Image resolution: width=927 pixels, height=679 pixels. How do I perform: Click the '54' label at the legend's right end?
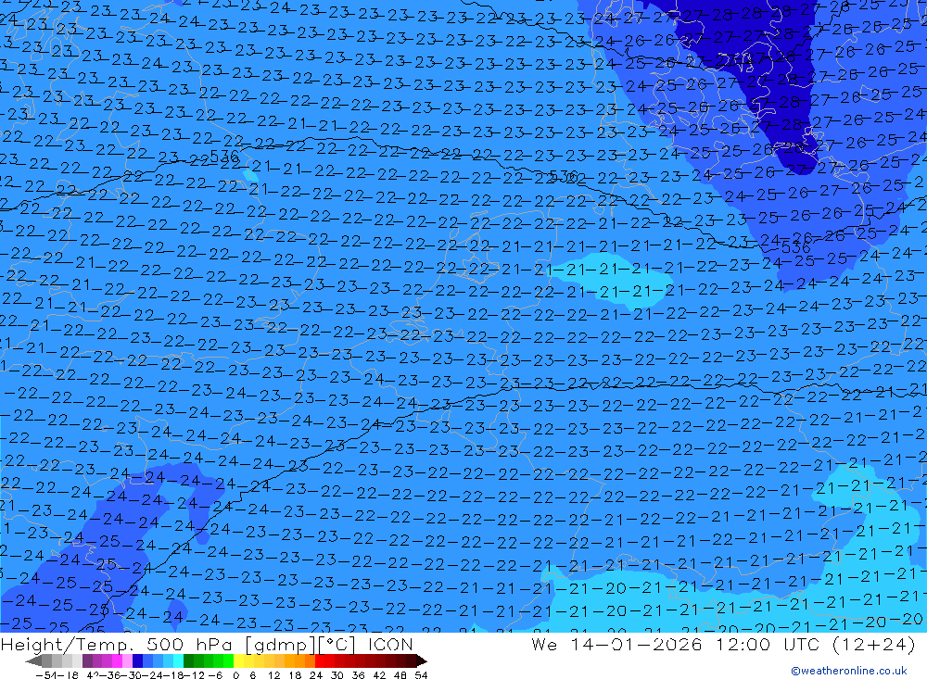tap(421, 675)
